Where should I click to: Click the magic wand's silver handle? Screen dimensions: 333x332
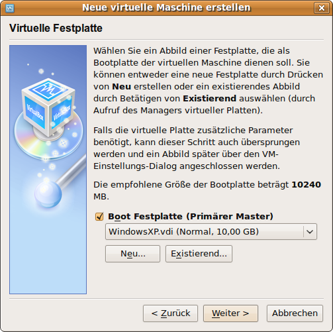tap(71, 170)
